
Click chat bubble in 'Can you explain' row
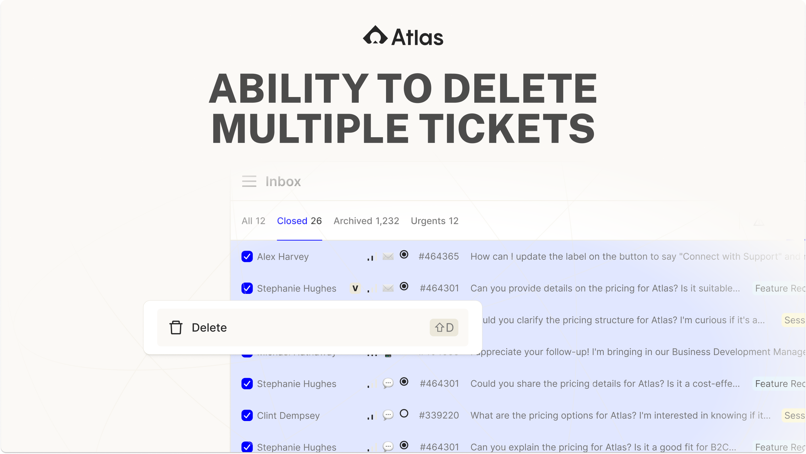[x=388, y=447]
